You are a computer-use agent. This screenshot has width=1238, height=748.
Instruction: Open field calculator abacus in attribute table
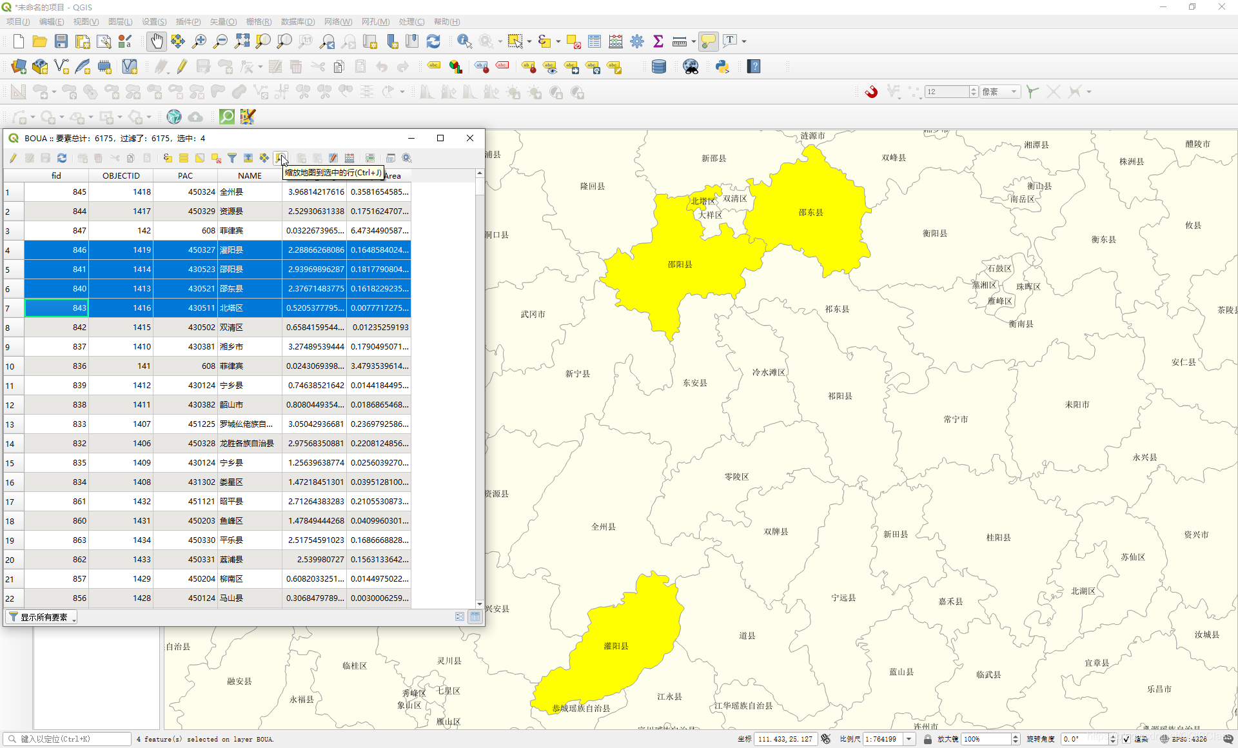pos(349,158)
